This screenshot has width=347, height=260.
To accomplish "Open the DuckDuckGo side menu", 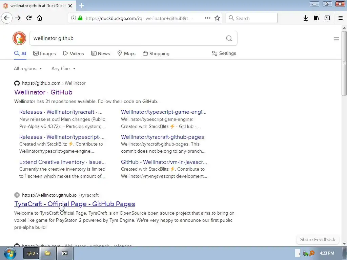I will point(336,39).
